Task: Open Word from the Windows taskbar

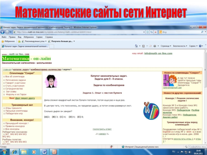Action: pos(44,151)
